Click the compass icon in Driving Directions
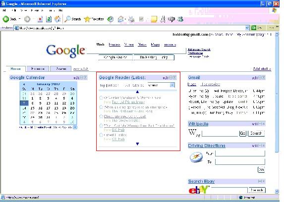This screenshot has width=284, height=202. (196, 157)
